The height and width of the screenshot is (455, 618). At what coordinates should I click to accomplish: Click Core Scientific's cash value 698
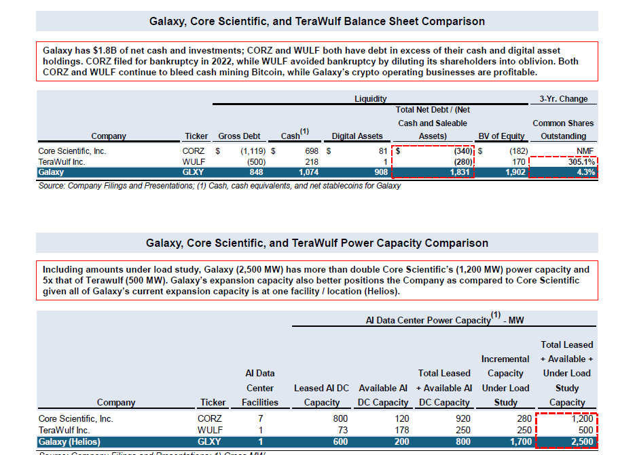tap(311, 151)
